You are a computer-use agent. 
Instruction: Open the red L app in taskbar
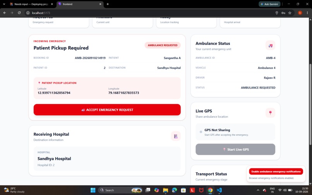(192, 190)
